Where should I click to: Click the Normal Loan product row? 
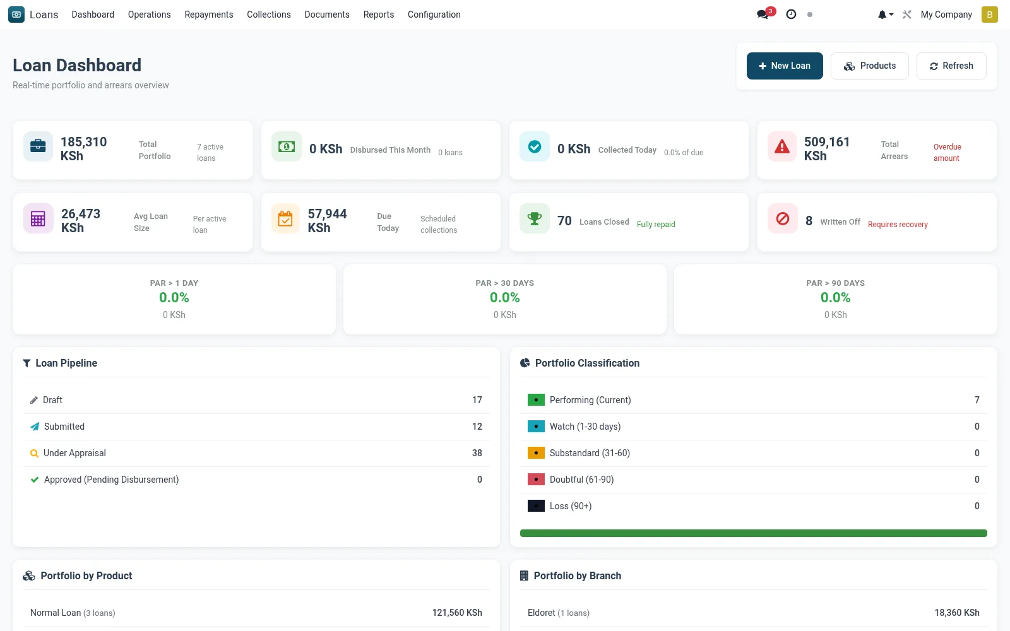tap(256, 613)
